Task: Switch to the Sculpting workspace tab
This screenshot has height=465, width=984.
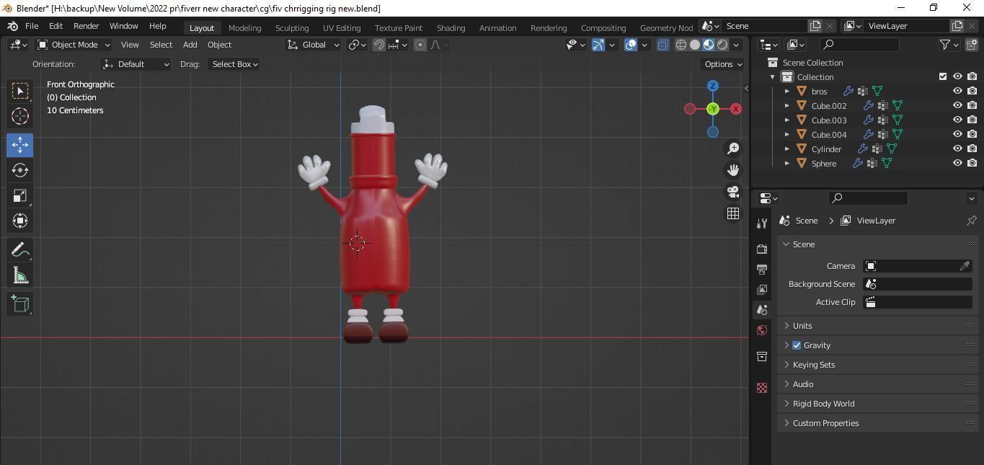Action: click(292, 27)
